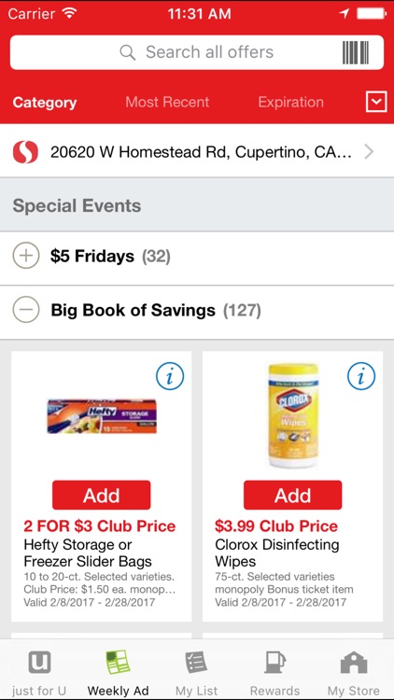This screenshot has width=394, height=700.
Task: Open the My Store tab
Action: pyautogui.click(x=354, y=672)
